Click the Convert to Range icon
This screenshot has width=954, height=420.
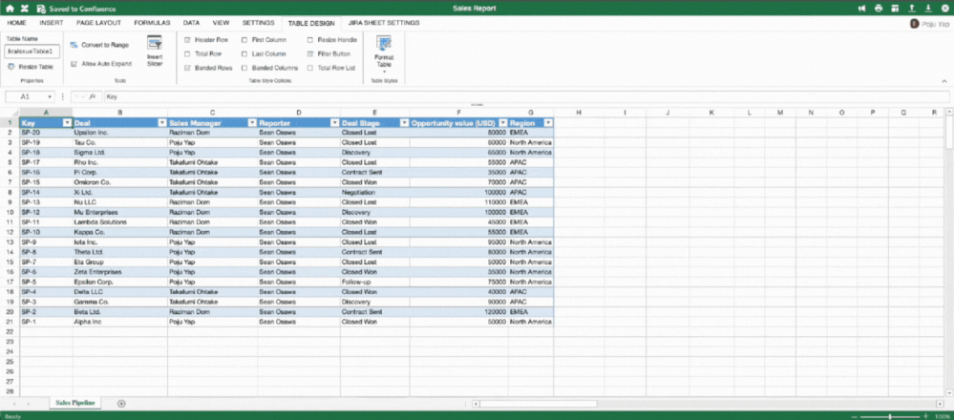(74, 45)
